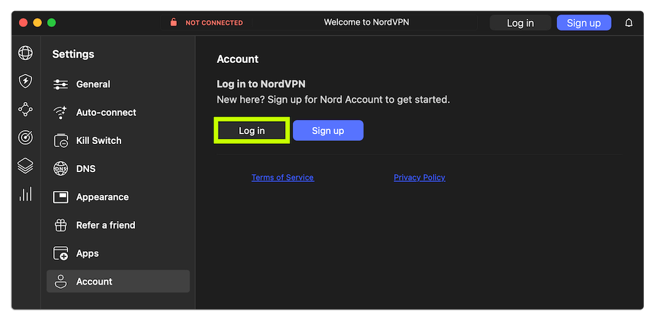Click the Account heading
Viewport: 655px width, 320px height.
[x=238, y=60]
